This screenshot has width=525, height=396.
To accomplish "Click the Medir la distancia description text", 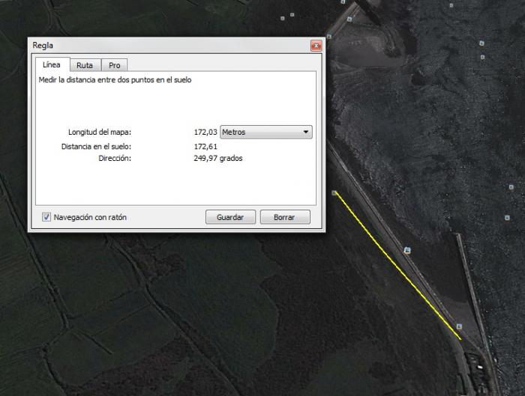I will 115,80.
